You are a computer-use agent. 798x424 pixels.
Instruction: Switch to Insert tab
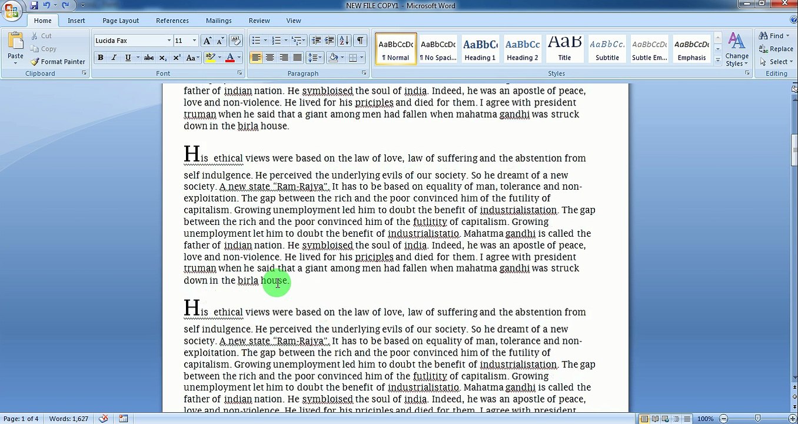pos(77,21)
